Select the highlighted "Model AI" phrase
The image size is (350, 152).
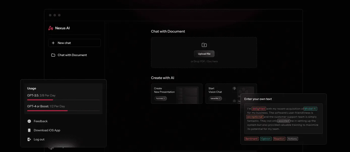310,109
